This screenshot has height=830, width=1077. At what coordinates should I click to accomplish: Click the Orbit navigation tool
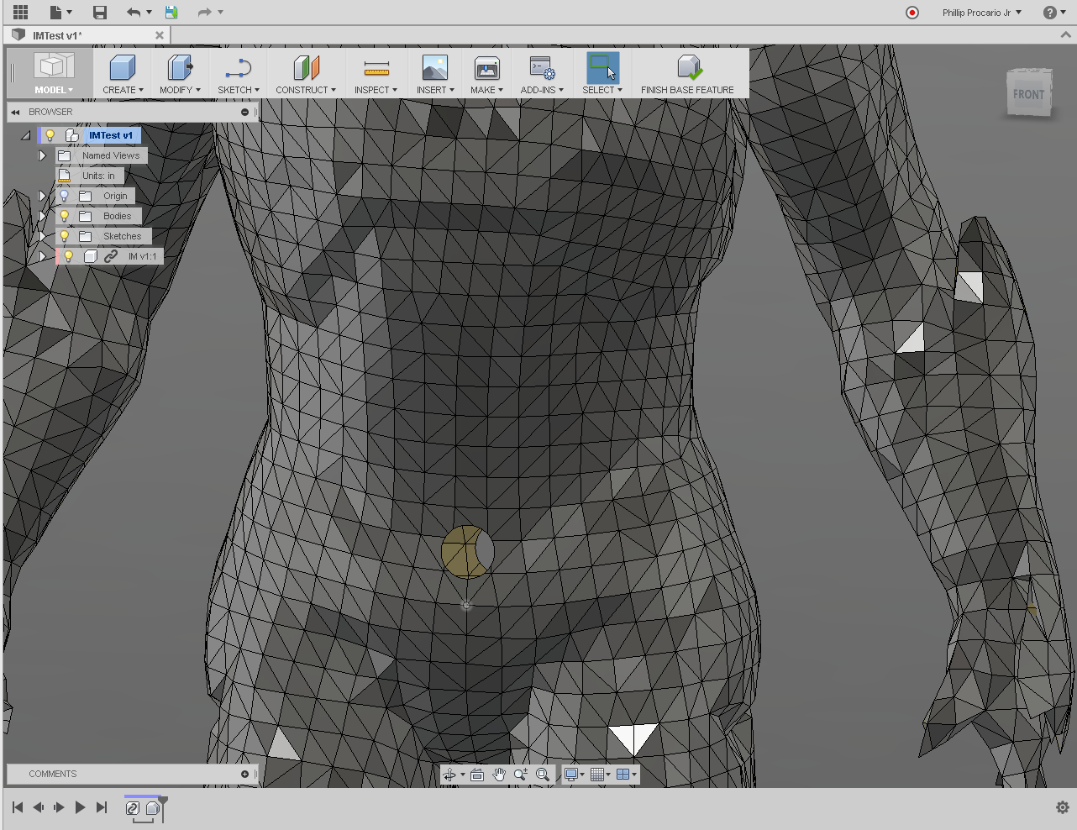click(449, 775)
